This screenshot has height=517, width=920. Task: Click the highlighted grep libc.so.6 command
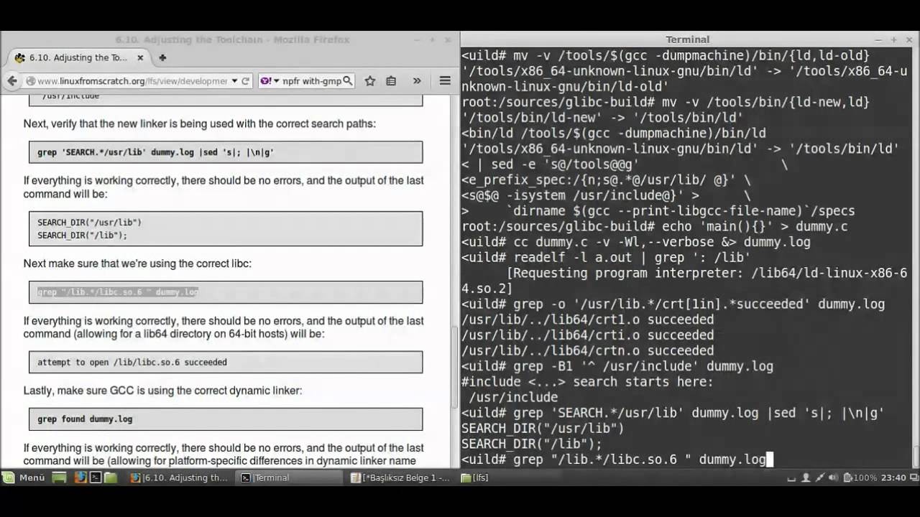pyautogui.click(x=118, y=292)
